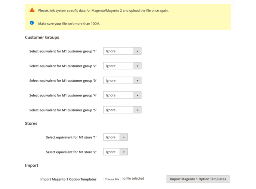Expand the customer group '5' Ignore dropdown

click(x=122, y=110)
